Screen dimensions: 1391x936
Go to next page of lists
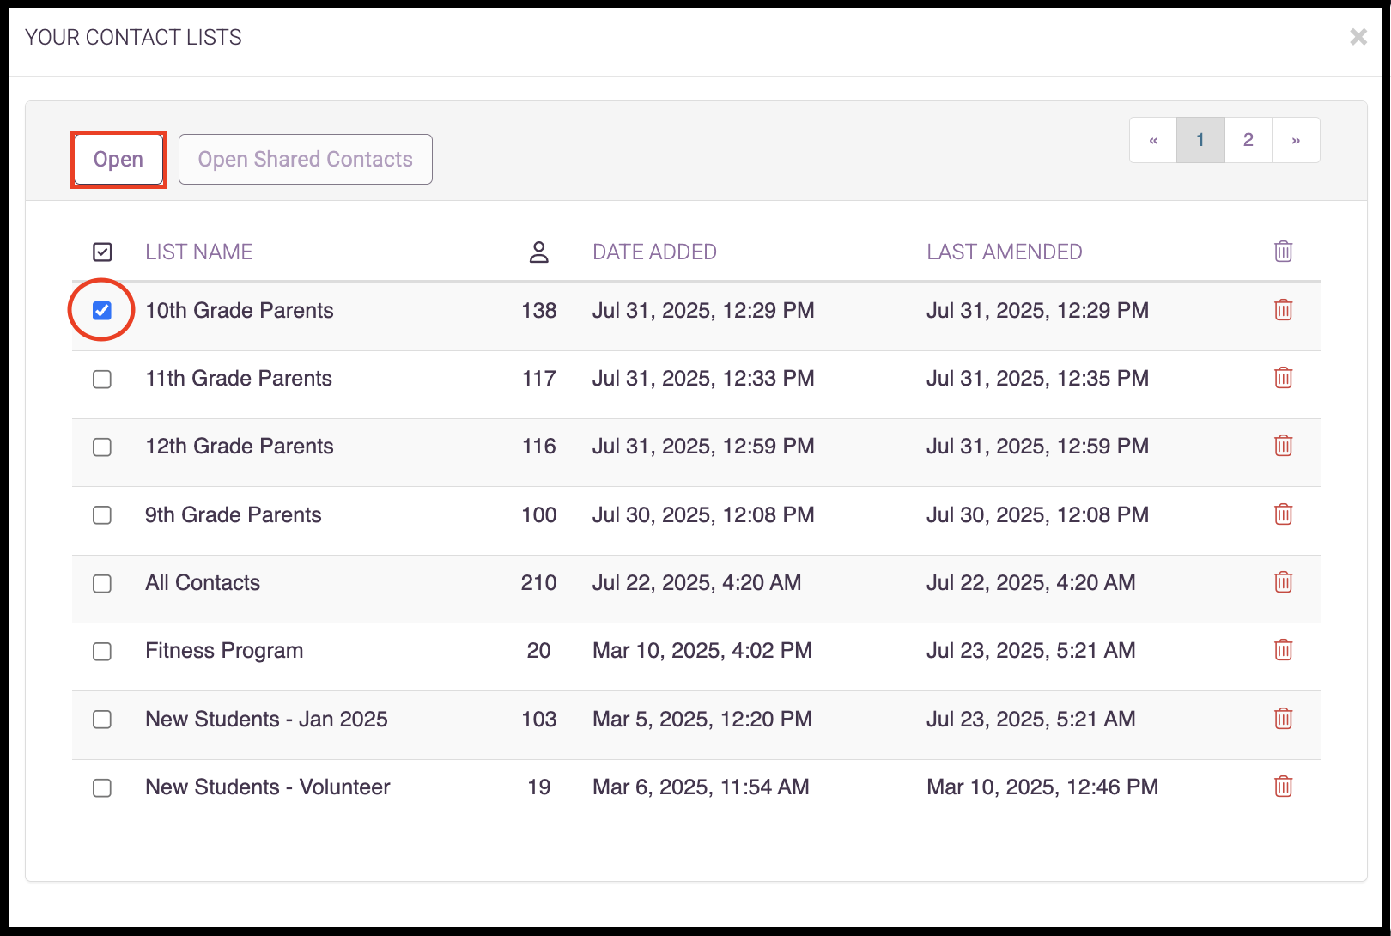tap(1296, 140)
